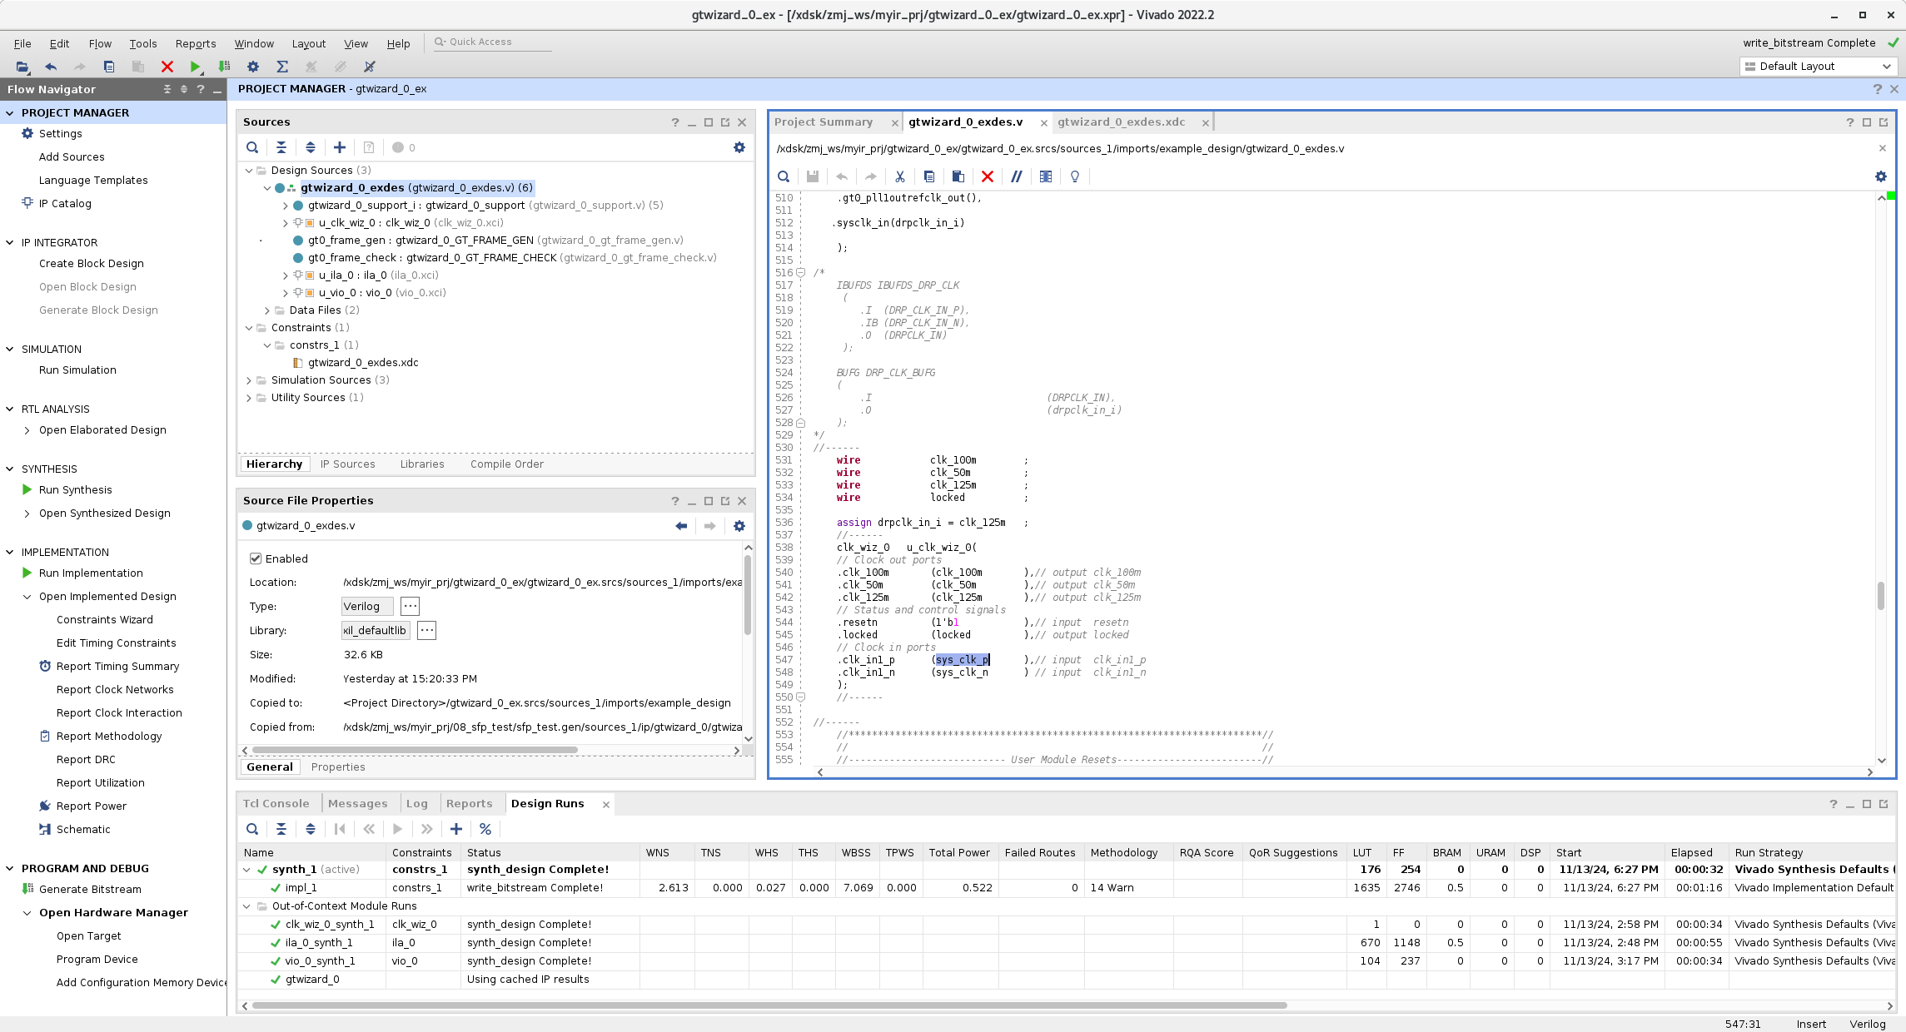Click Toggle Column Selection icon in editor
Image resolution: width=1906 pixels, height=1032 pixels.
tap(1046, 176)
